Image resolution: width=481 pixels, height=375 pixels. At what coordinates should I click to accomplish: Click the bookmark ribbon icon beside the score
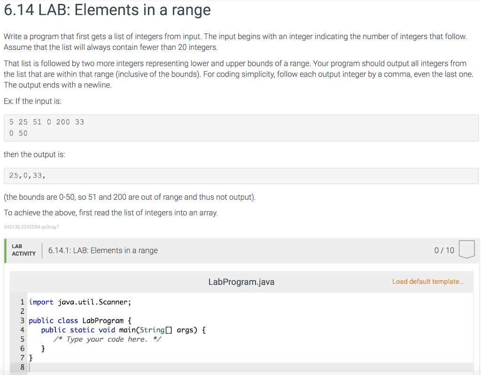coord(466,249)
